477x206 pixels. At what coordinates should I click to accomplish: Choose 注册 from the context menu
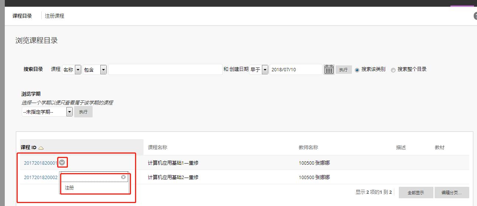coord(69,188)
